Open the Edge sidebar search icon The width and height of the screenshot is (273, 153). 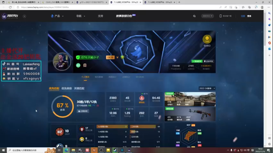click(269, 13)
